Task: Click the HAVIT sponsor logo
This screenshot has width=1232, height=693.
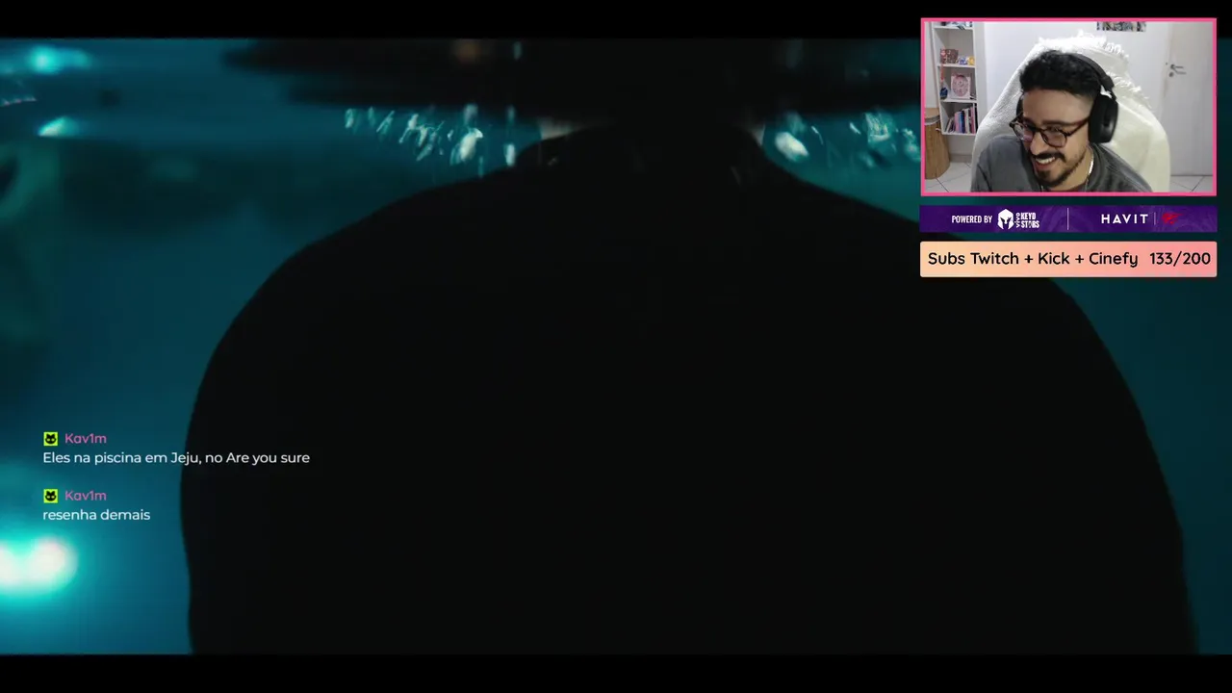Action: click(1125, 219)
